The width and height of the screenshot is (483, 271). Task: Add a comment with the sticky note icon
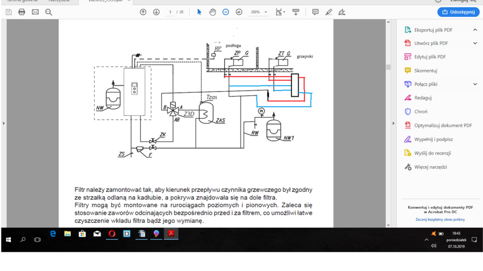[x=315, y=12]
